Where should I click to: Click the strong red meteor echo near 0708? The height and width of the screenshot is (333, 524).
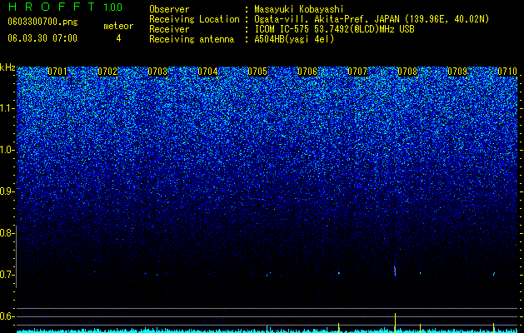pos(395,270)
